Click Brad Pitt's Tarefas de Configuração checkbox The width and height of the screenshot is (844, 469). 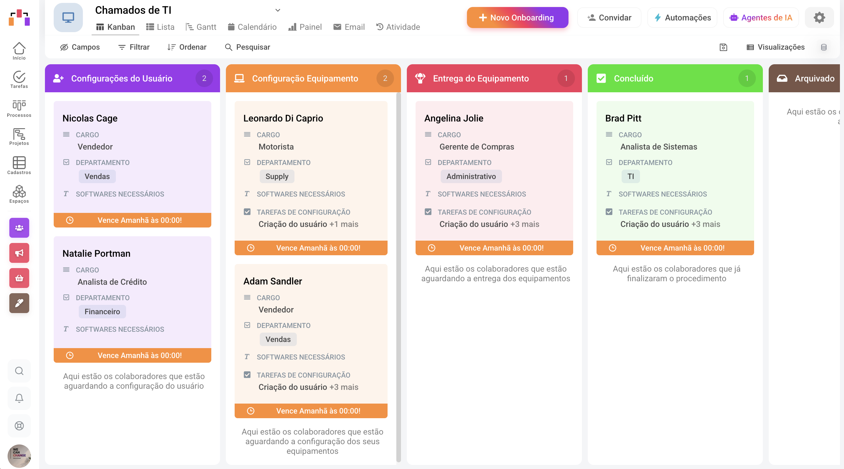609,212
